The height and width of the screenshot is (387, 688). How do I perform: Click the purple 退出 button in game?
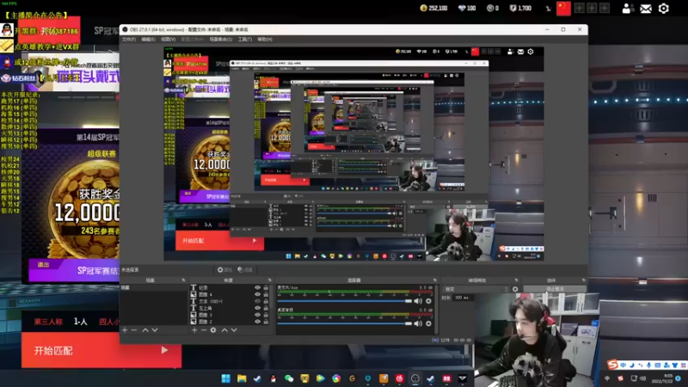44,265
